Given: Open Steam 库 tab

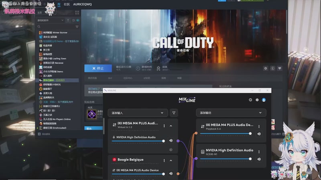Looking at the screenshot, I should click(x=59, y=4).
